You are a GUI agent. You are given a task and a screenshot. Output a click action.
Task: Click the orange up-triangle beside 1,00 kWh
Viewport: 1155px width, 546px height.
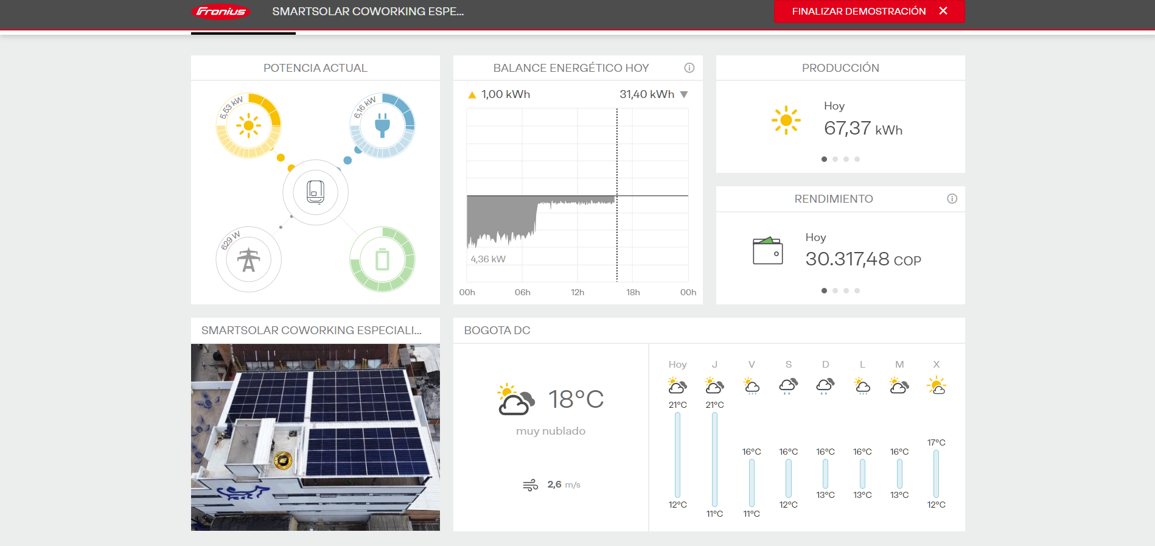[x=472, y=95]
